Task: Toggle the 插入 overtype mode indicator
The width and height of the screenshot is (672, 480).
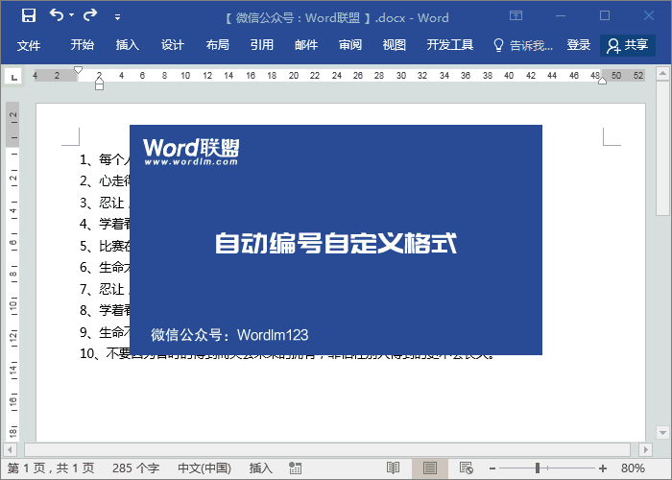Action: click(x=260, y=468)
